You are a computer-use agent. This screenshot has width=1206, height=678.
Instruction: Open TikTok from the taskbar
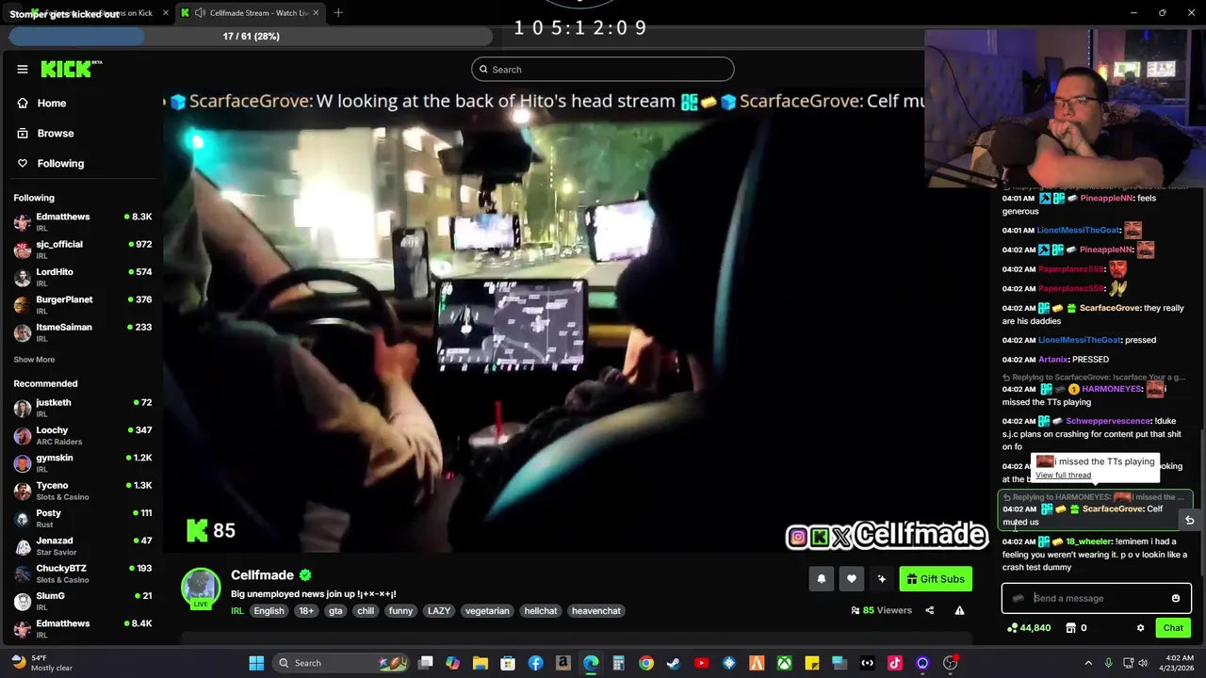point(894,663)
